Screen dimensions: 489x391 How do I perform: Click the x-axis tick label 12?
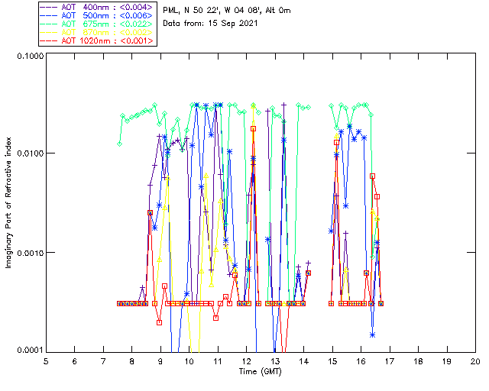click(x=246, y=361)
